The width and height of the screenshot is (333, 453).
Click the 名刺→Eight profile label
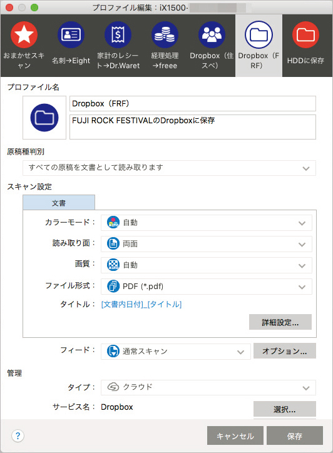[x=71, y=61]
